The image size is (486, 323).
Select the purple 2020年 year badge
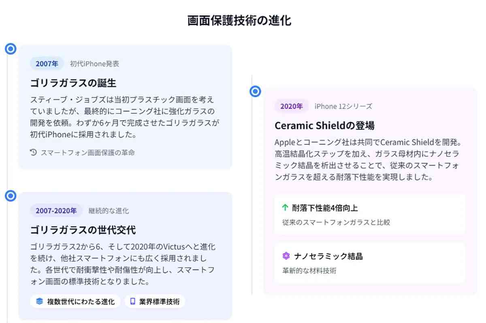(x=292, y=106)
